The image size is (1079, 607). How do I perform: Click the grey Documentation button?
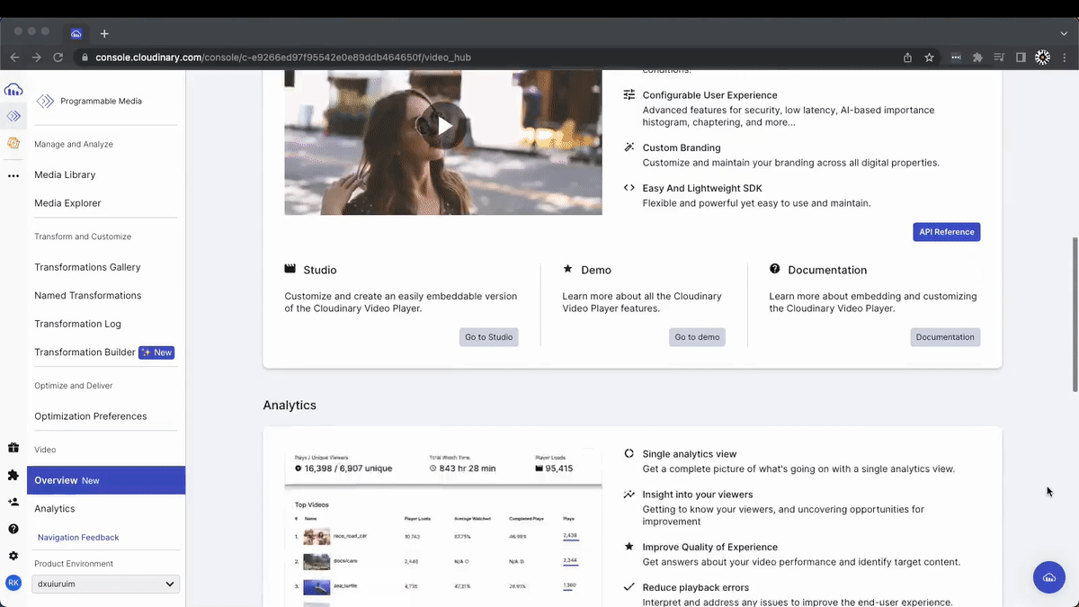click(x=945, y=337)
